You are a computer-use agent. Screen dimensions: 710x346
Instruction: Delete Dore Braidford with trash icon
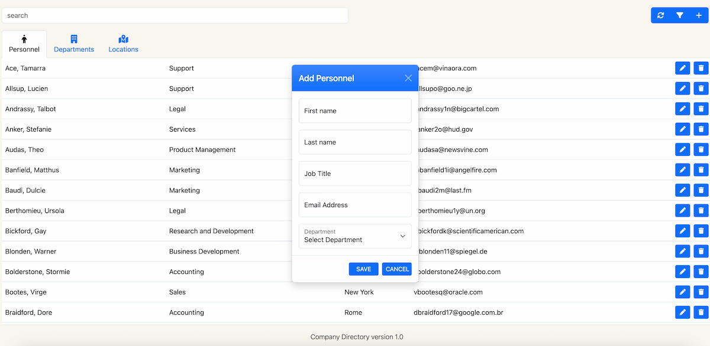(x=701, y=312)
